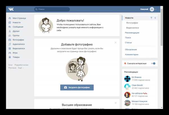Click the chat bubble icon beside Сообщения
Image resolution: width=169 pixels, height=115 pixels.
click(x=10, y=27)
